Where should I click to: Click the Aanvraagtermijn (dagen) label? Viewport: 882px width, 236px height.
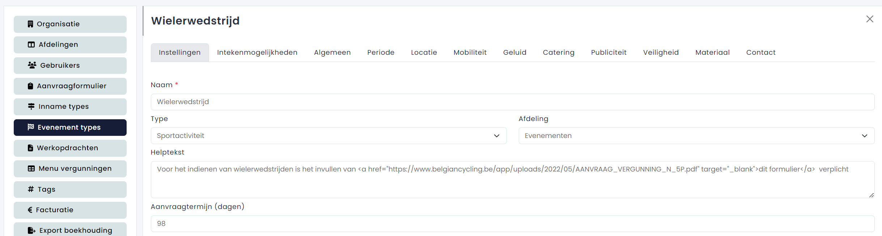(198, 207)
